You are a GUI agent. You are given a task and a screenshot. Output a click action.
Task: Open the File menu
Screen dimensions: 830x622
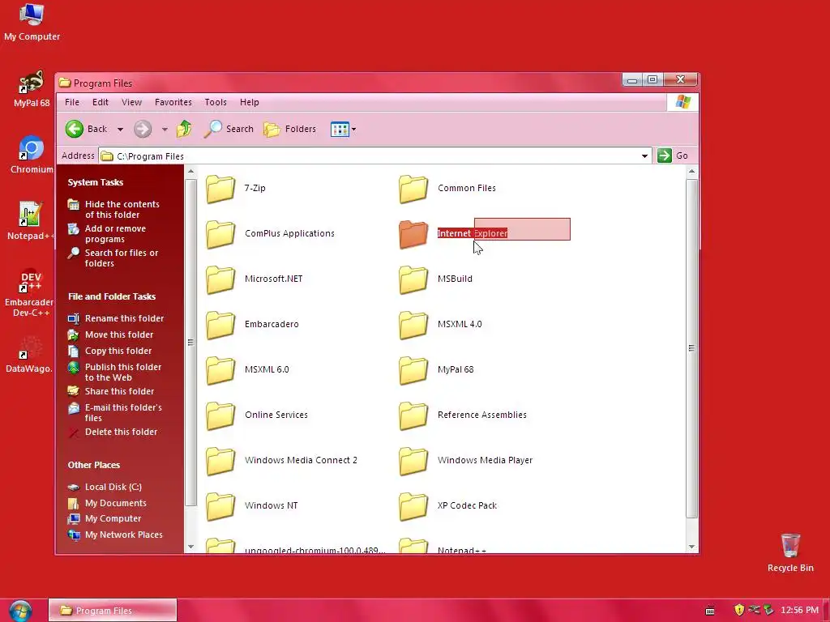[x=72, y=102]
